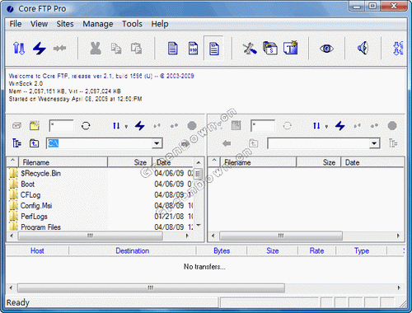This screenshot has width=412, height=313.
Task: Click the Paste clipboard icon
Action: point(136,49)
